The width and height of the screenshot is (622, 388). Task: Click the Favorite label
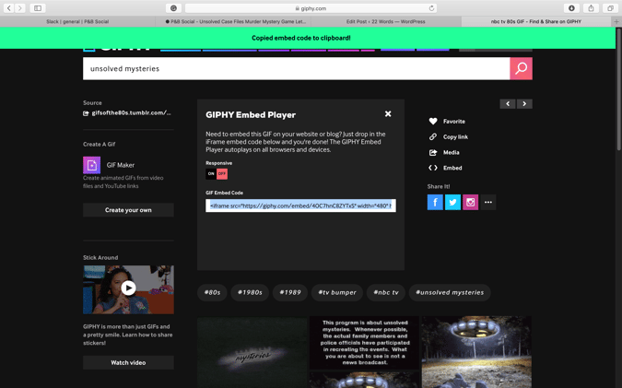454,122
